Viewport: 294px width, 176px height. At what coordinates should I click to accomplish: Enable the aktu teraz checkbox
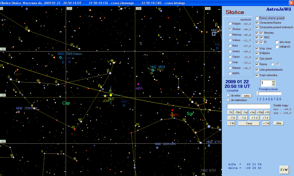277,42
